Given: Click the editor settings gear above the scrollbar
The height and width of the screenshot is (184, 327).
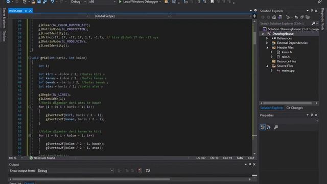Looking at the screenshot, I should pyautogui.click(x=255, y=10).
